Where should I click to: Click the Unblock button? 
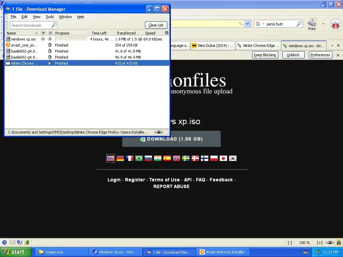pos(293,55)
